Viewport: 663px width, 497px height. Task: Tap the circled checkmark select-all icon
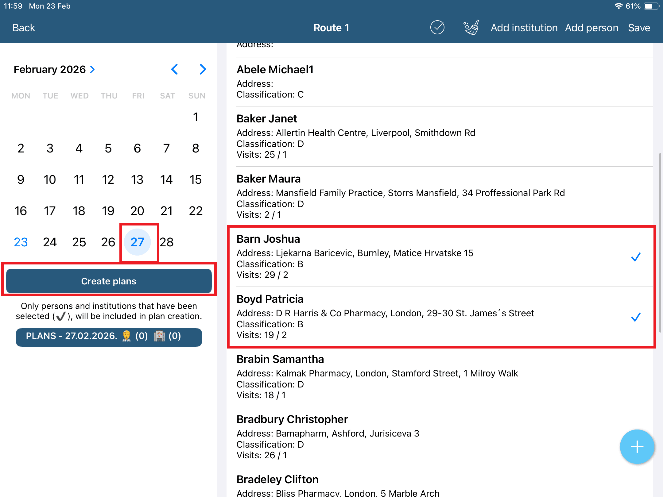[x=437, y=28]
